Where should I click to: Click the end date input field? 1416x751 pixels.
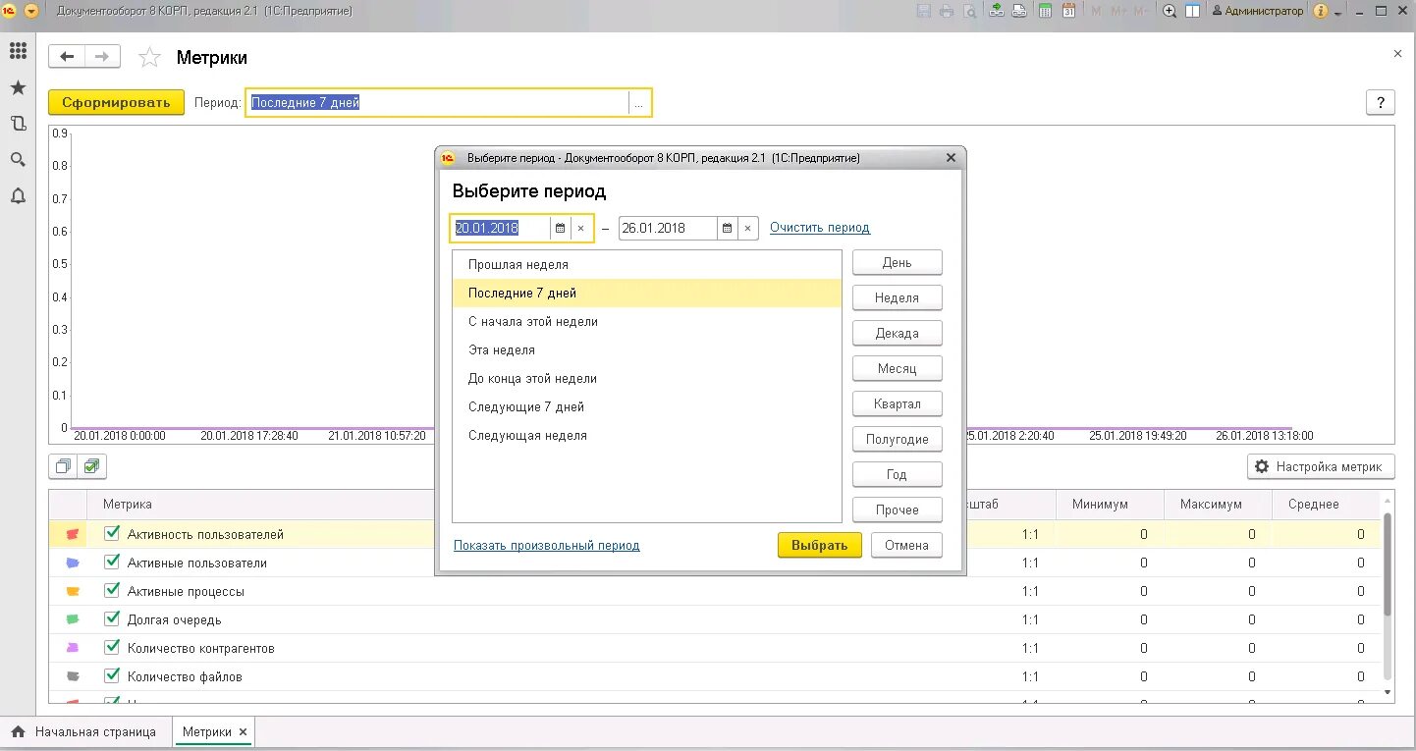click(668, 228)
